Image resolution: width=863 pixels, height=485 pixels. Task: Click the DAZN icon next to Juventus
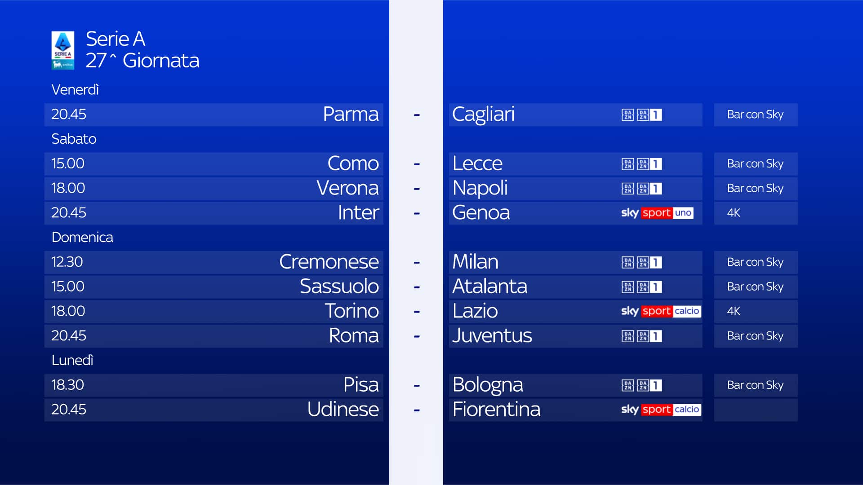tap(627, 336)
